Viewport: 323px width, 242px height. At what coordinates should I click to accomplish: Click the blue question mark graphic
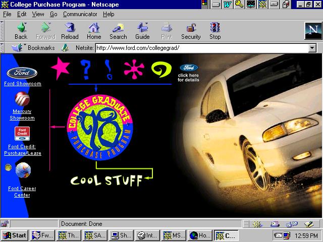pyautogui.click(x=86, y=69)
